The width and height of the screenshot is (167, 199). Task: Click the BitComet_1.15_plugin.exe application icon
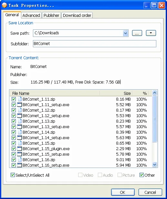[x=19, y=149]
